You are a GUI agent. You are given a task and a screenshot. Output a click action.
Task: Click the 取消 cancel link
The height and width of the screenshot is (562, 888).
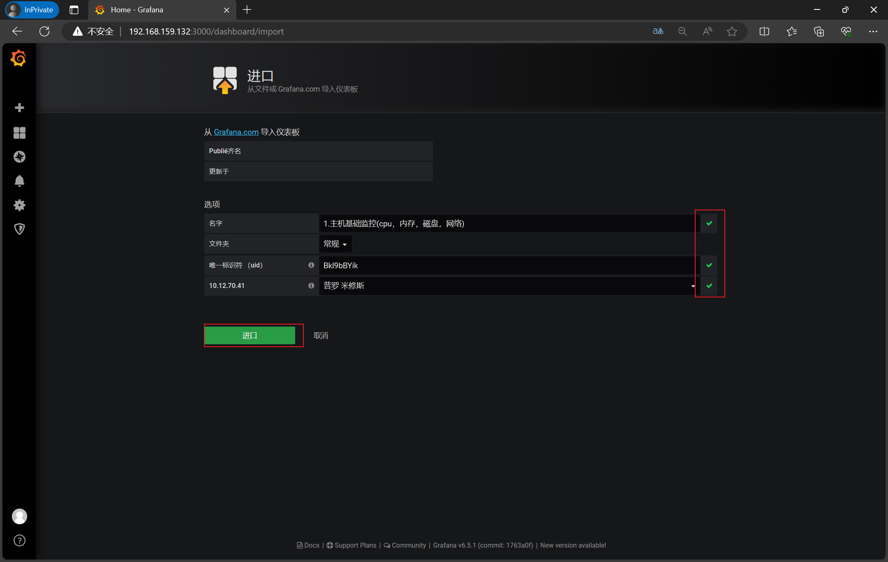point(321,336)
